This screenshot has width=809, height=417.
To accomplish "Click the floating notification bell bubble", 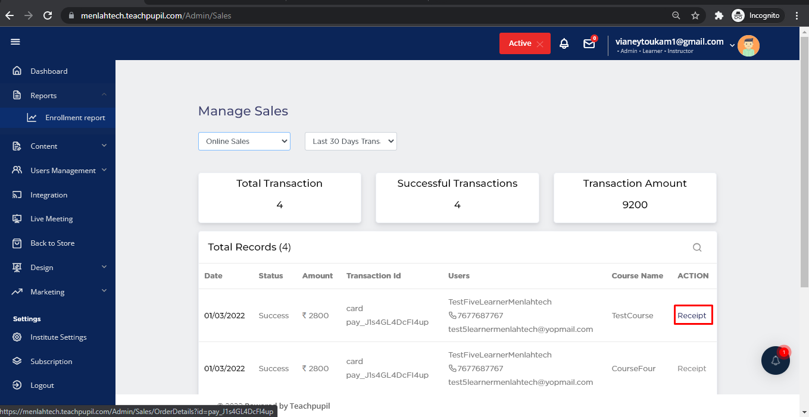I will click(x=775, y=360).
